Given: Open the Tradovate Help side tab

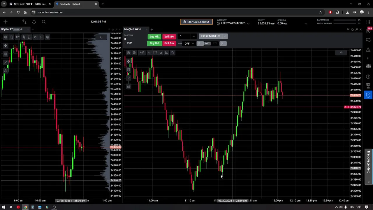Looking at the screenshot, I should click(369, 167).
